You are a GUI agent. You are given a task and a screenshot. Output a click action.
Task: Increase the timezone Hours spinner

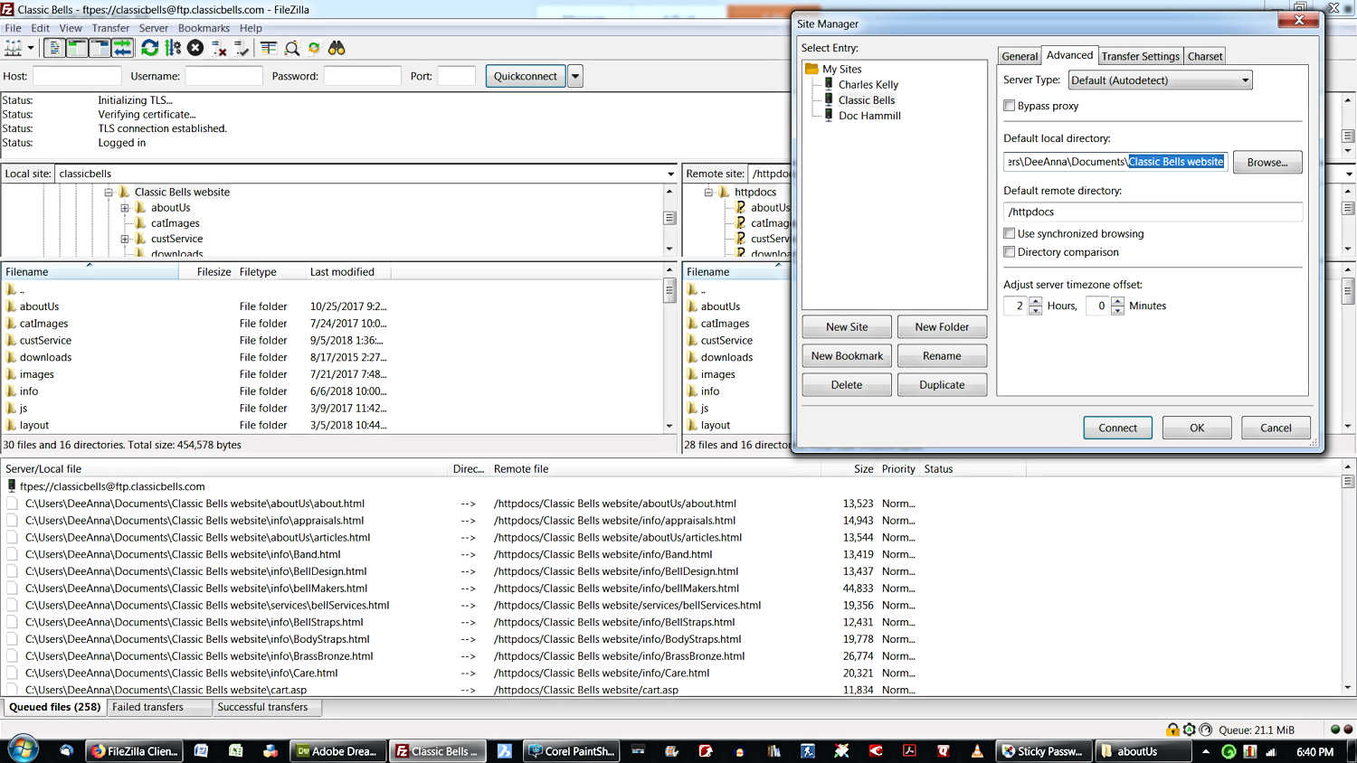(x=1036, y=301)
